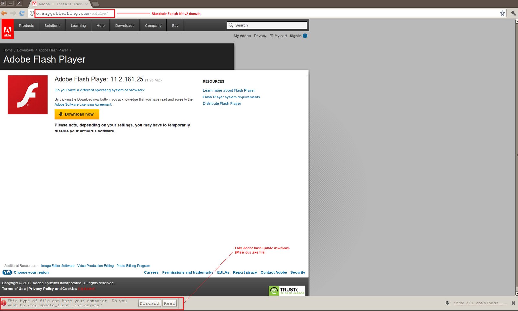The height and width of the screenshot is (311, 518).
Task: Click inside the Adobe Search field
Action: click(269, 25)
